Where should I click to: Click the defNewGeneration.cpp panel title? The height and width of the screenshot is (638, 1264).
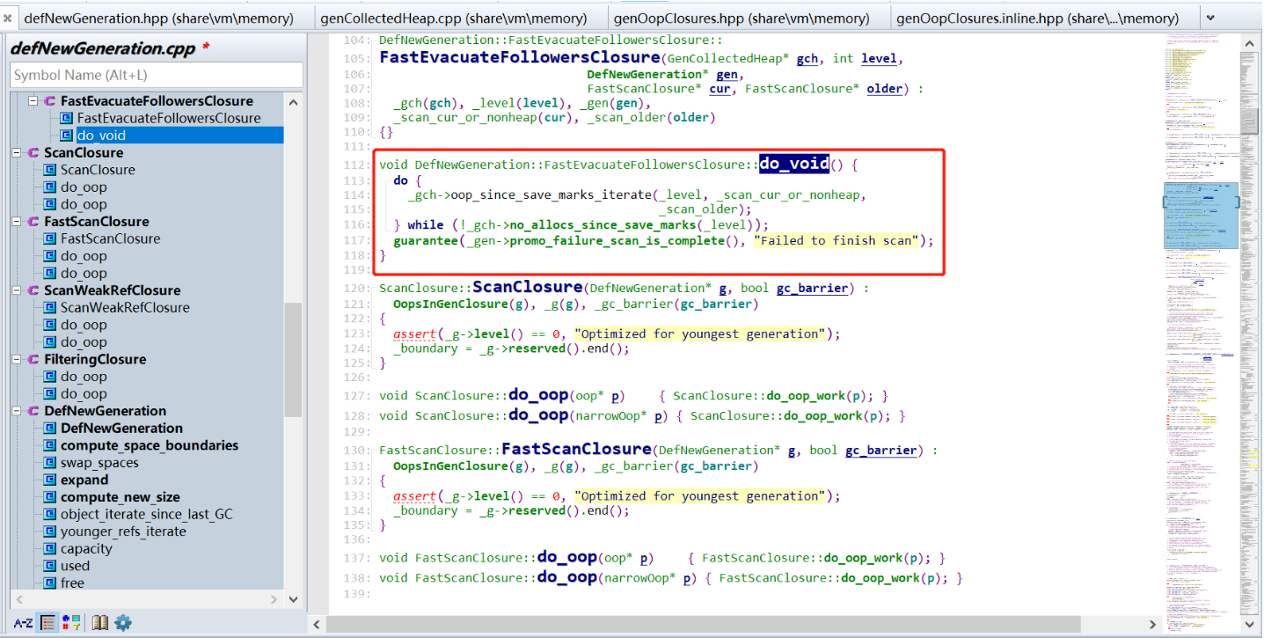[x=104, y=48]
